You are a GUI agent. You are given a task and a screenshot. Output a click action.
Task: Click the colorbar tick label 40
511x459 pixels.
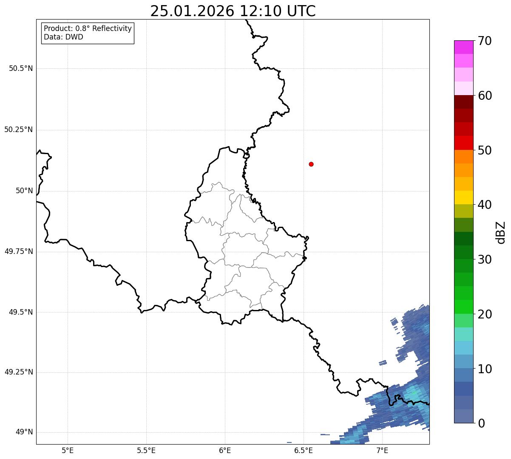click(485, 205)
